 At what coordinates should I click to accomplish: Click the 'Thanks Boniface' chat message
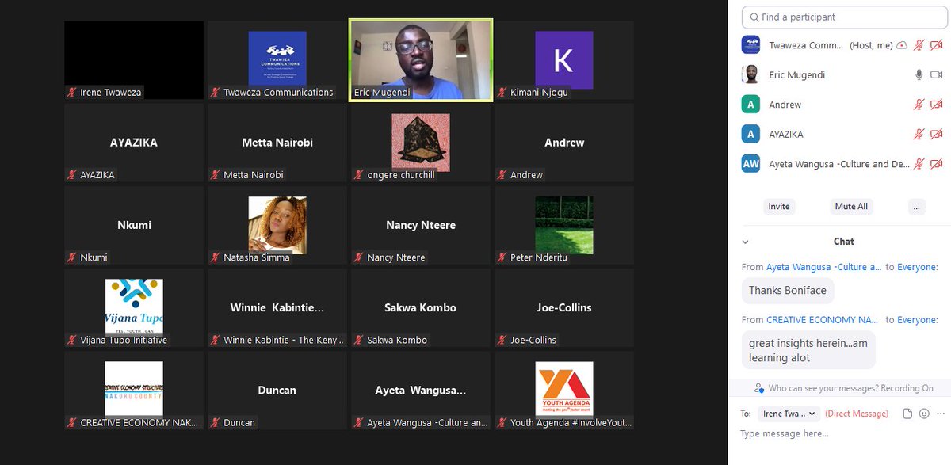click(x=788, y=290)
